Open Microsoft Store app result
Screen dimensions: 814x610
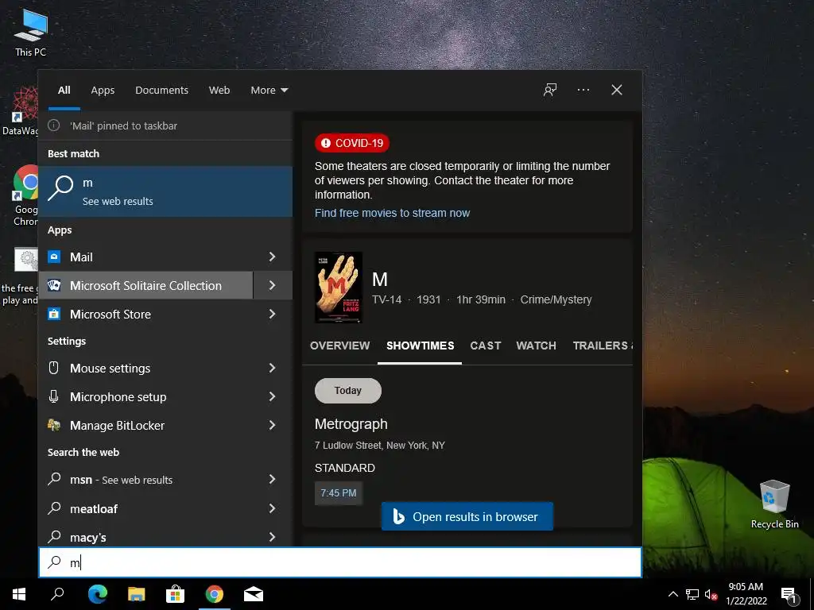pyautogui.click(x=146, y=314)
